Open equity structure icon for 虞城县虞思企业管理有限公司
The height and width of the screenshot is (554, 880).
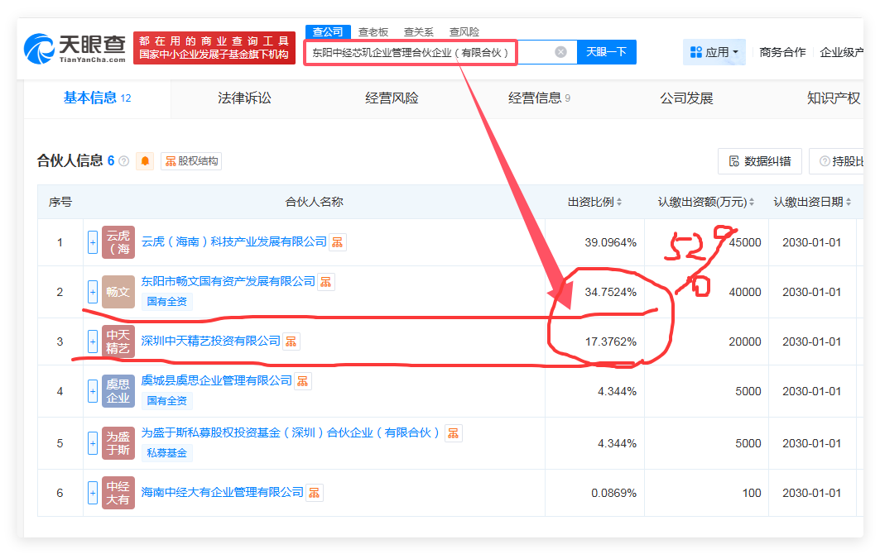click(302, 381)
